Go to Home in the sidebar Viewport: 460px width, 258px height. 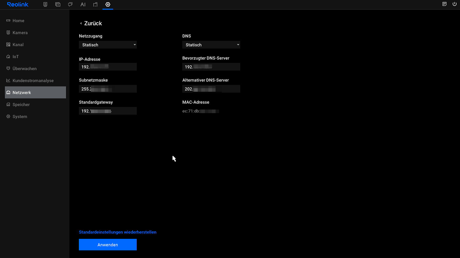click(x=35, y=20)
